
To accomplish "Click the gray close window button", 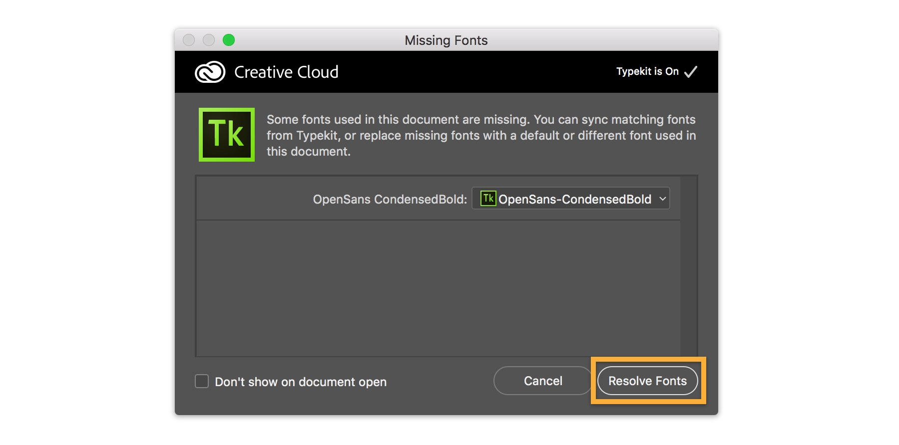I will (x=189, y=40).
